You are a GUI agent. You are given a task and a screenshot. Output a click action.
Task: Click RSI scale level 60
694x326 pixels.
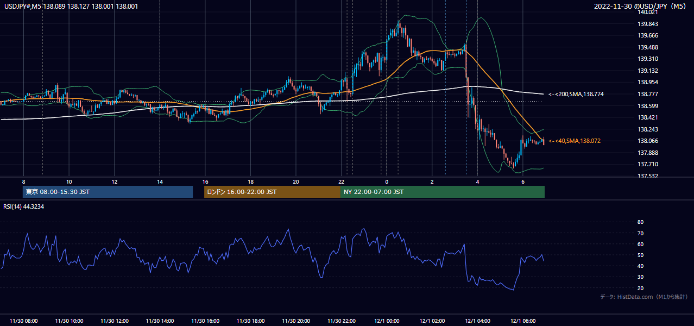click(640, 244)
